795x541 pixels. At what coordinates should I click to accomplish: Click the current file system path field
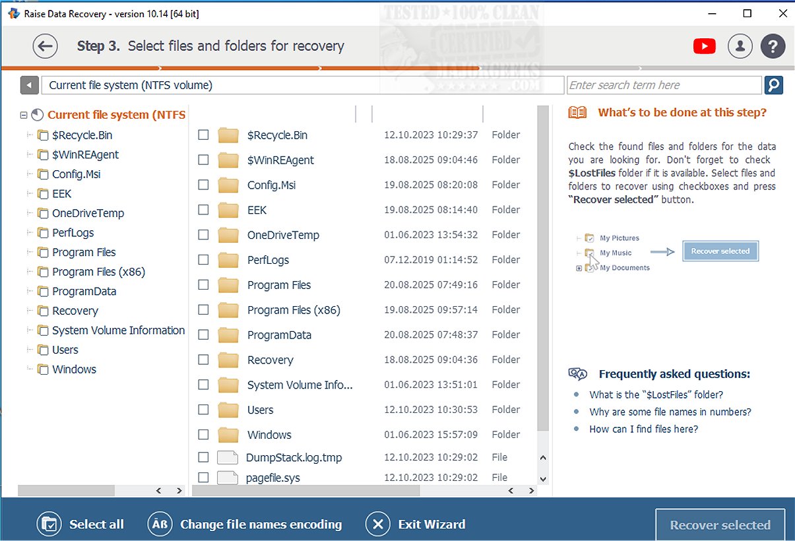pyautogui.click(x=303, y=85)
